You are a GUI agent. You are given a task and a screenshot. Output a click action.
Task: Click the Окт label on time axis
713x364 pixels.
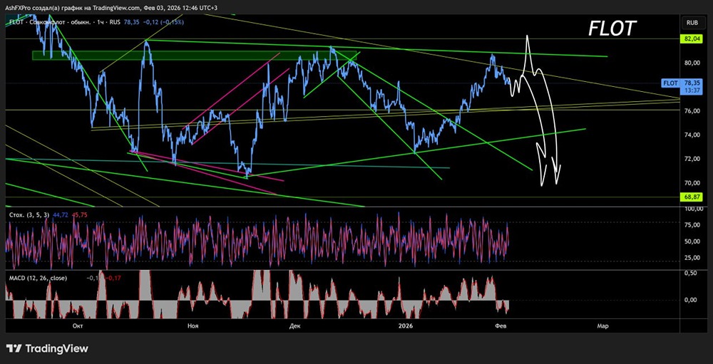click(x=77, y=326)
